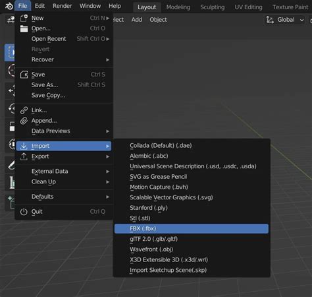The width and height of the screenshot is (312, 297).
Task: Click the Append paperclip icon
Action: point(24,121)
